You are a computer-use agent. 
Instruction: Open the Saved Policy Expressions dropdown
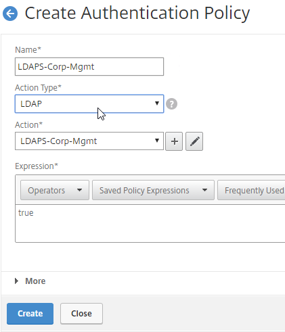click(x=153, y=190)
